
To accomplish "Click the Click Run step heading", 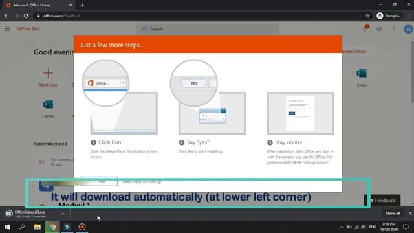I will (109, 142).
